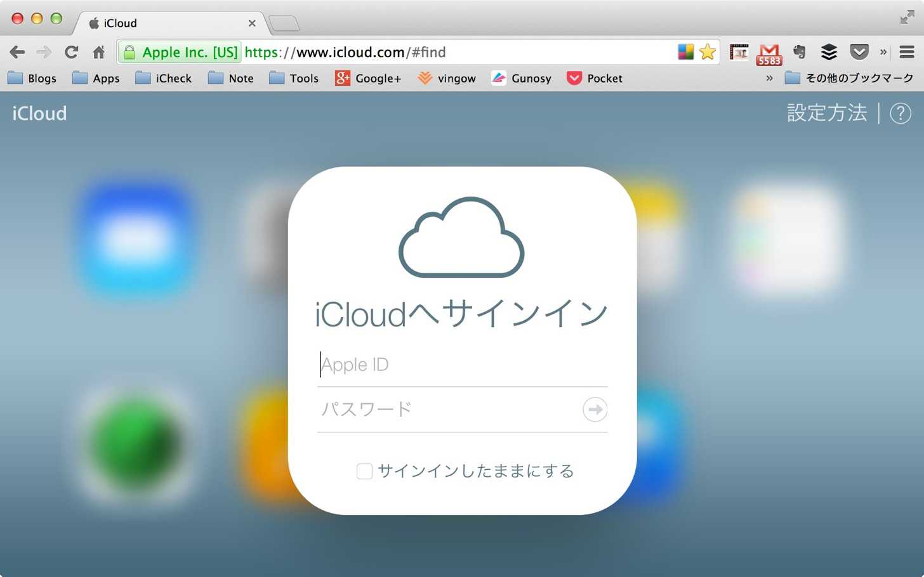
Task: Close the iCloud tab
Action: click(x=252, y=23)
